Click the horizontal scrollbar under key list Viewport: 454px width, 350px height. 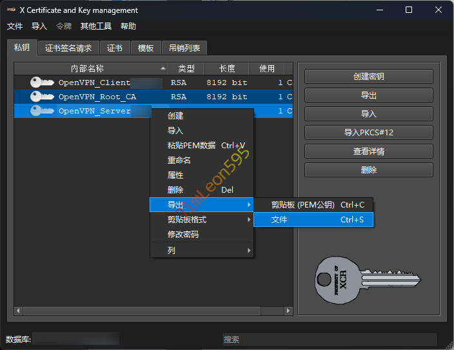(x=153, y=311)
